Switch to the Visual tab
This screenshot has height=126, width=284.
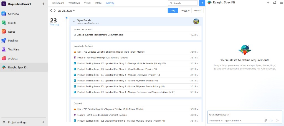(x=87, y=3)
